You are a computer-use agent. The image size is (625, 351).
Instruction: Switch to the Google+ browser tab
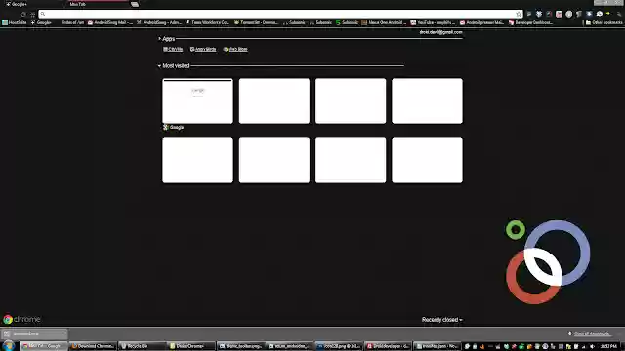(32, 4)
